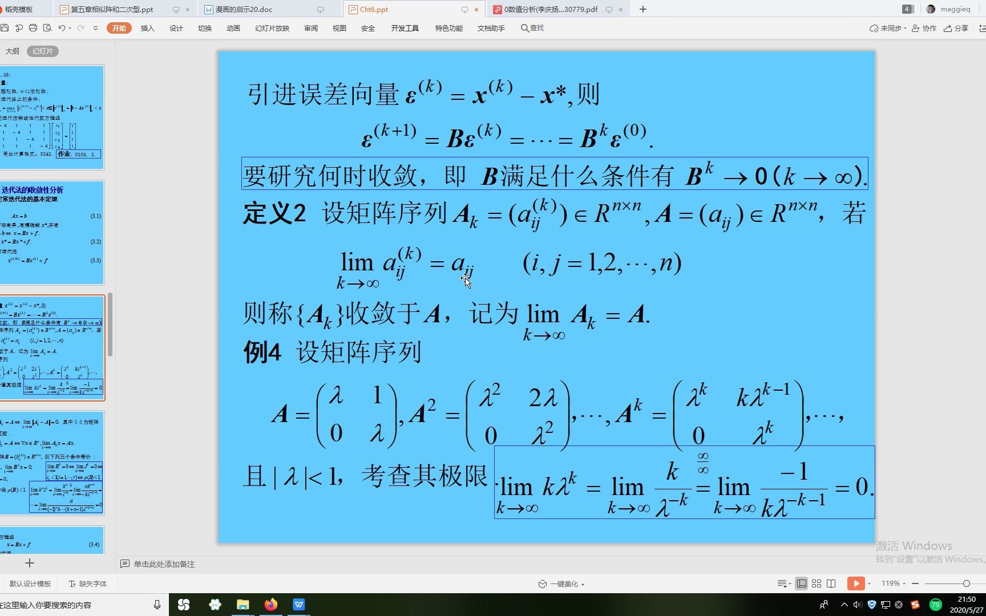
Task: Click the notes area 单击此处添加备注
Action: [x=164, y=564]
